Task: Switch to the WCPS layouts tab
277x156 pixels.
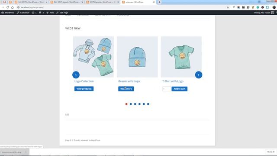Action: [x=103, y=2]
